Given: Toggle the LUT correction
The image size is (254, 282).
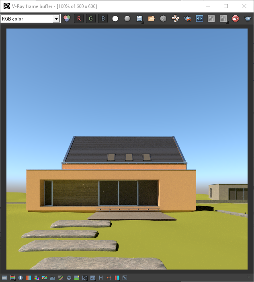Looking at the screenshot, I should point(93,278).
